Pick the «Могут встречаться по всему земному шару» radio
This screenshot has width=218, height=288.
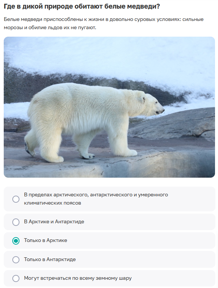coord(16,278)
